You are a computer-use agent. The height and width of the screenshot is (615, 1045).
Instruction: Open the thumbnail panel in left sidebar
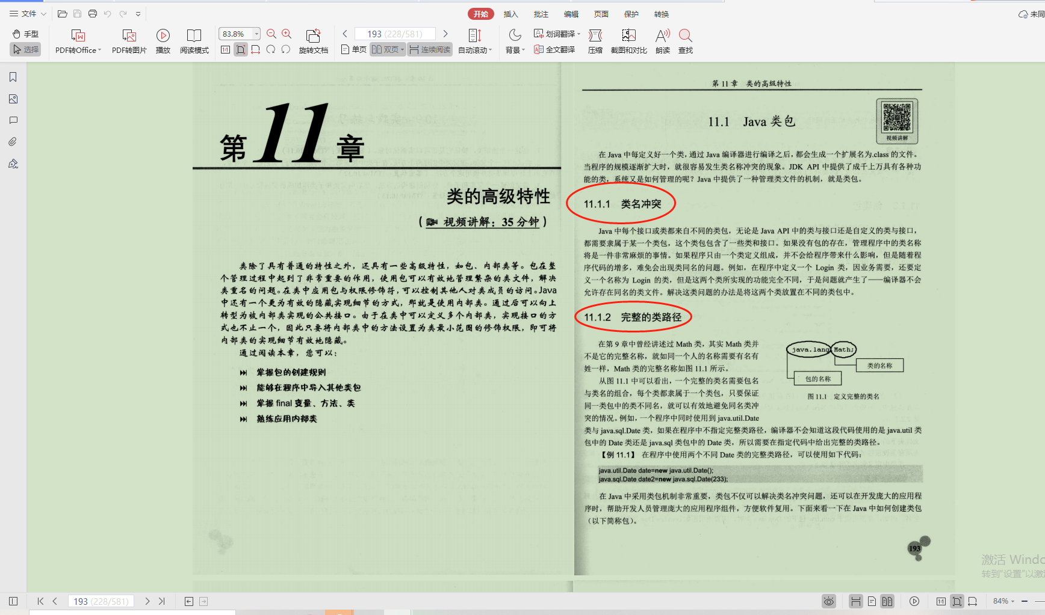tap(13, 99)
